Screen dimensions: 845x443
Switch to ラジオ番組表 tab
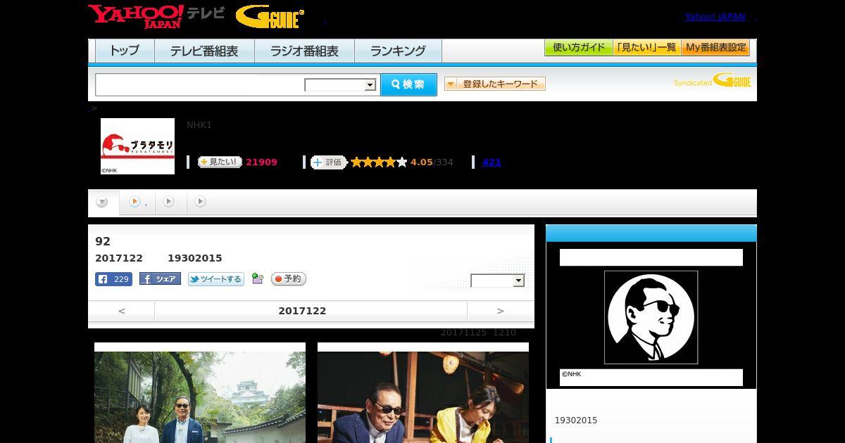click(x=304, y=51)
